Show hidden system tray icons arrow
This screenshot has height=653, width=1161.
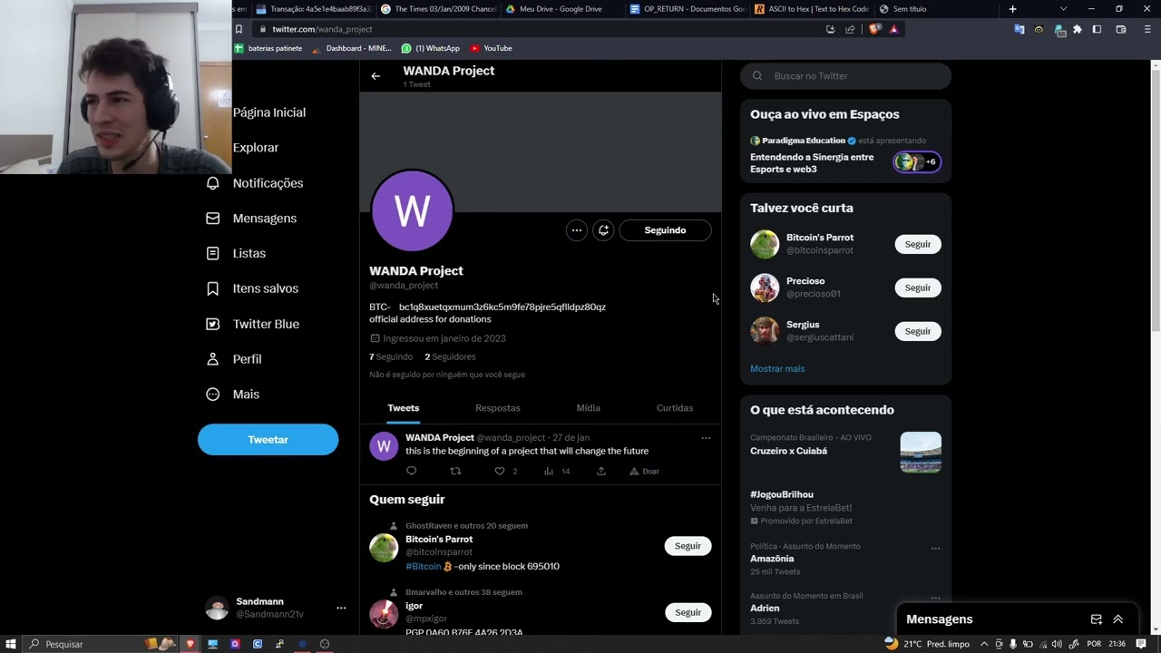pyautogui.click(x=985, y=644)
